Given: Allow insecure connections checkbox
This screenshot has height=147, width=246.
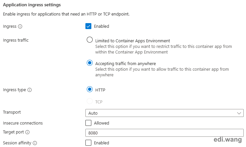Looking at the screenshot, I should [88, 123].
